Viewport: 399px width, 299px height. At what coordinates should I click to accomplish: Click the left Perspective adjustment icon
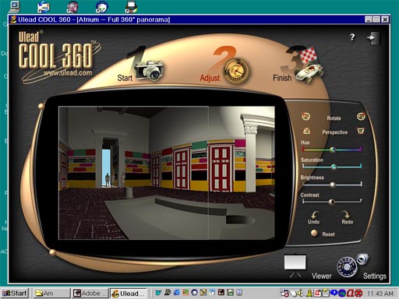[306, 132]
